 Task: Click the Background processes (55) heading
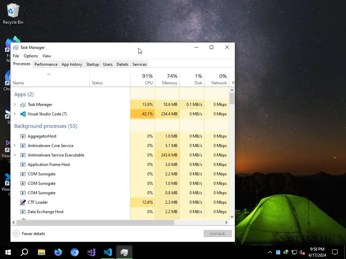[46, 126]
